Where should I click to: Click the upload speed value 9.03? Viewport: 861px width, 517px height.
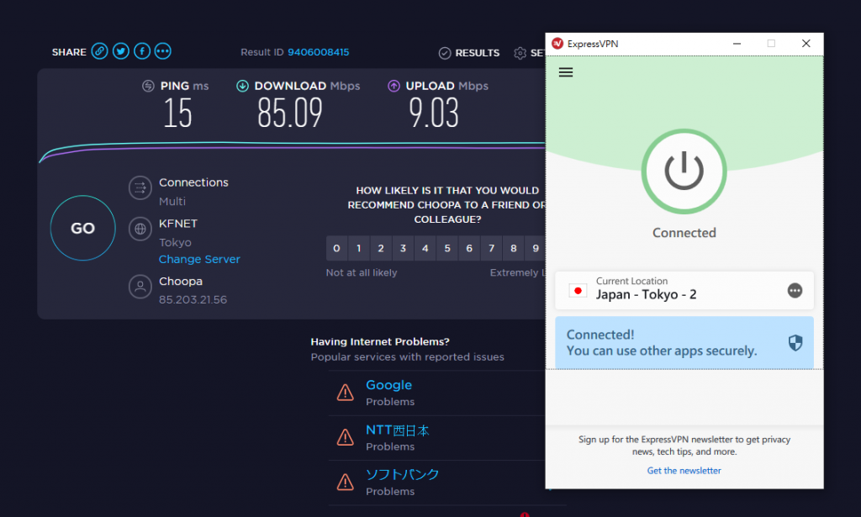434,113
